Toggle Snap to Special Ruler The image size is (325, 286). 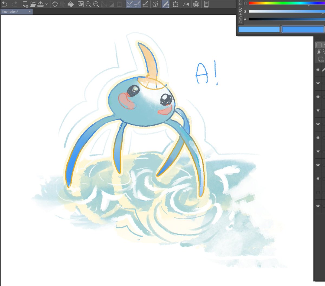pos(138,4)
